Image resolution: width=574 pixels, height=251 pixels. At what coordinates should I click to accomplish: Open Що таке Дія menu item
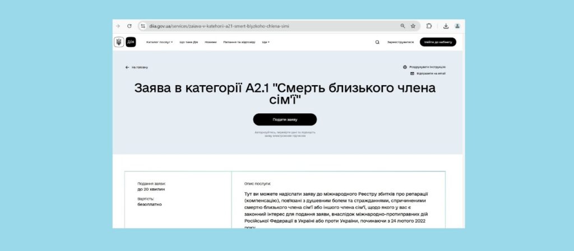tap(189, 42)
